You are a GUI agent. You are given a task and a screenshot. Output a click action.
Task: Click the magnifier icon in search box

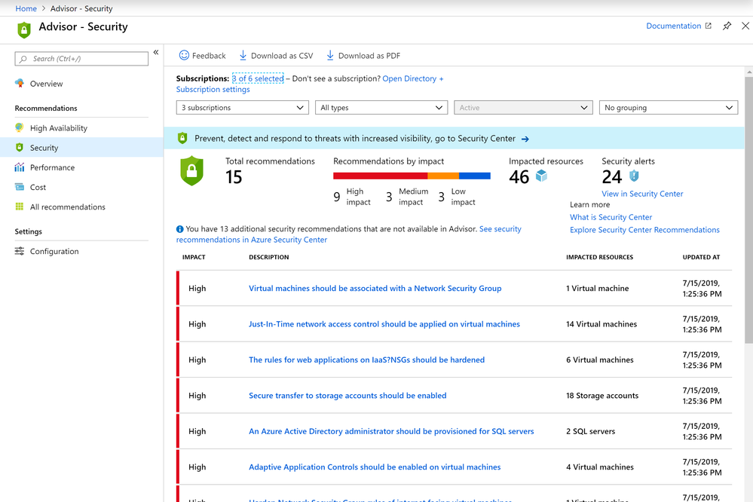[23, 59]
